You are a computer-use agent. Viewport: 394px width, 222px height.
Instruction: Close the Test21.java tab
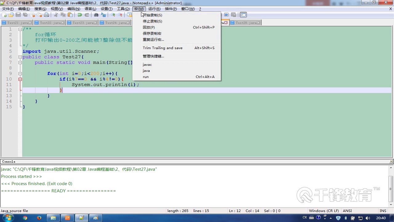pyautogui.click(x=30, y=23)
